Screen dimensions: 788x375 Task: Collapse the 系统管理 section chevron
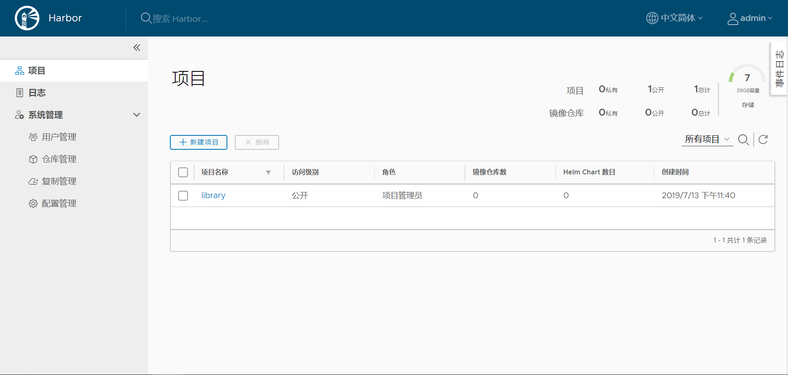pos(137,115)
